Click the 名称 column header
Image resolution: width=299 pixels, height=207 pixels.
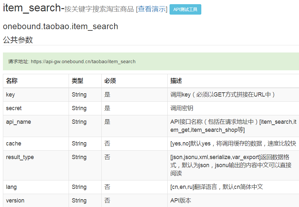12,81
